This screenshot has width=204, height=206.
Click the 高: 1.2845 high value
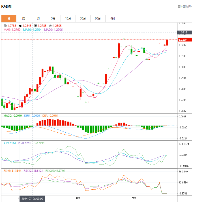pos(25,26)
